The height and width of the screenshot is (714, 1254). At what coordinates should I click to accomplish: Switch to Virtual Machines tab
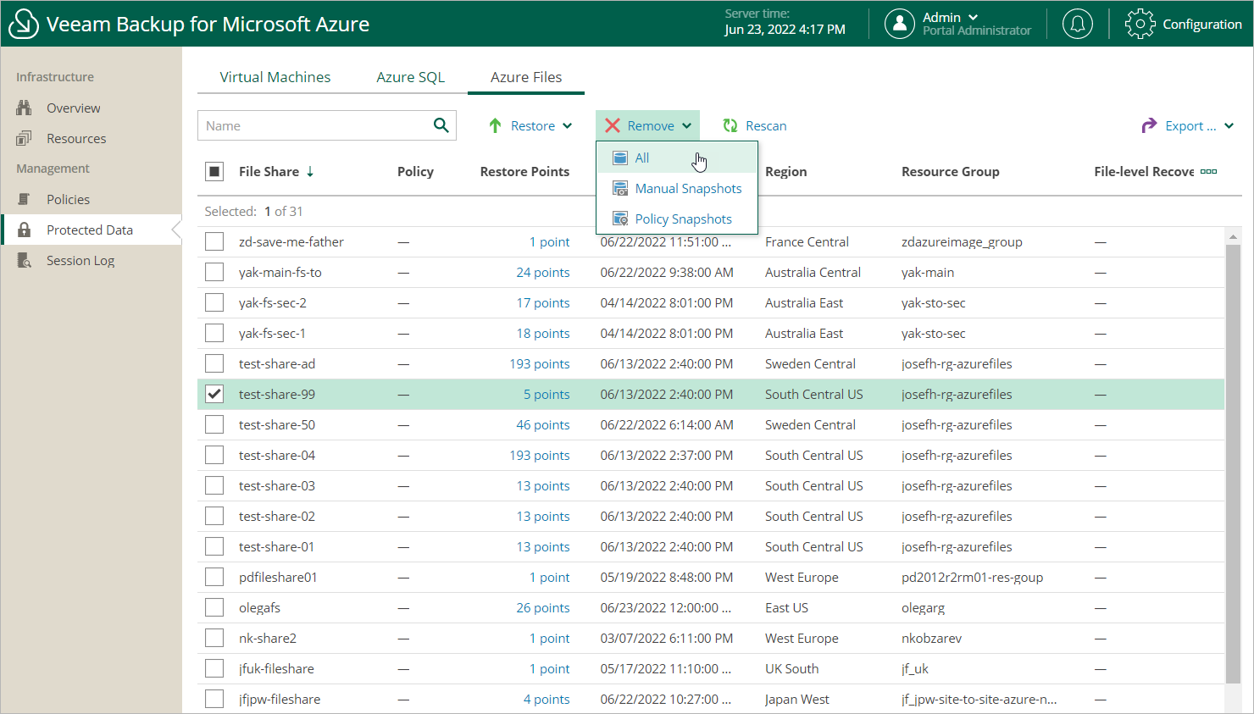pos(275,77)
